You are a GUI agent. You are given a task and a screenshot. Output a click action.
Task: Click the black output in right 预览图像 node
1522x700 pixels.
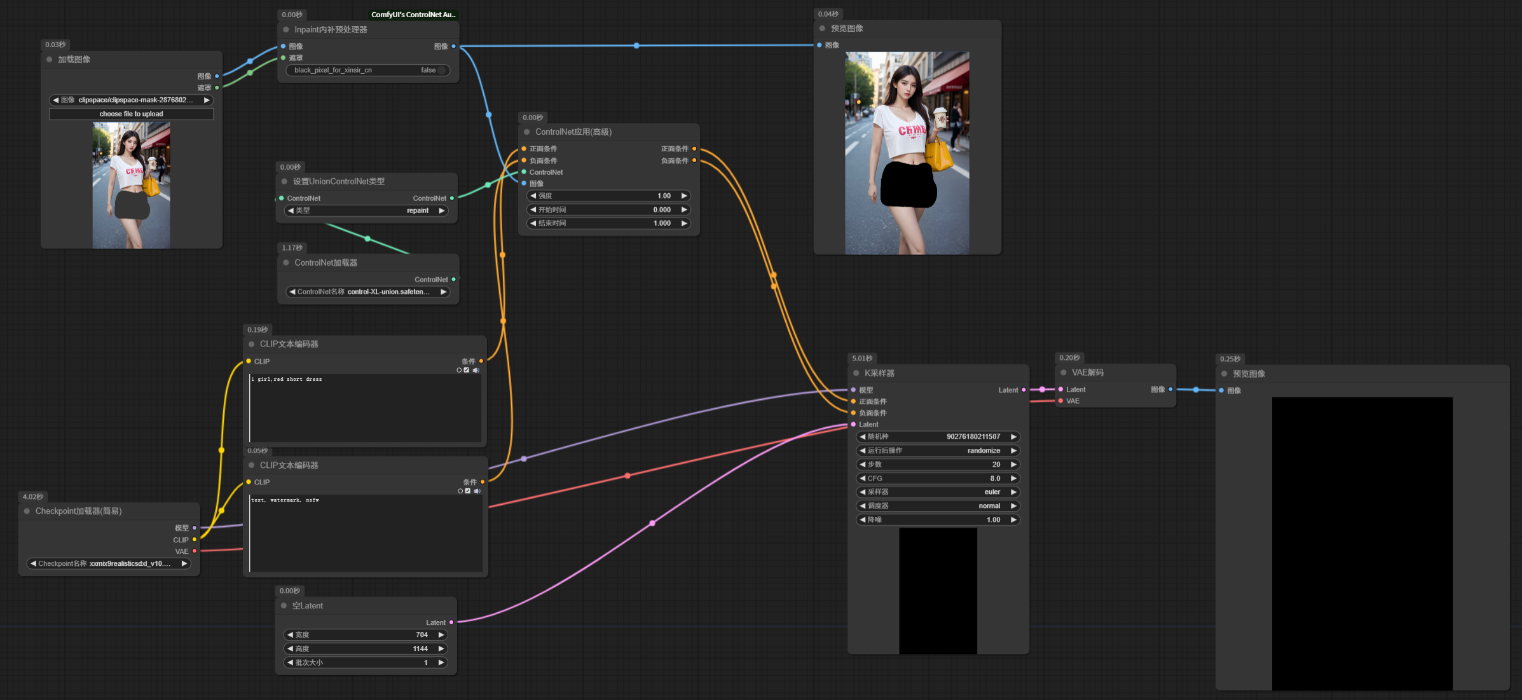coord(1362,544)
